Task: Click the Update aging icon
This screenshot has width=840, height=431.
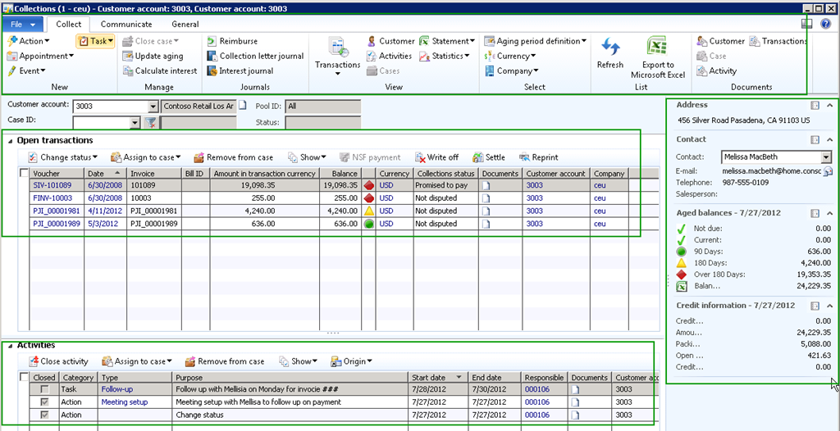Action: coord(128,57)
